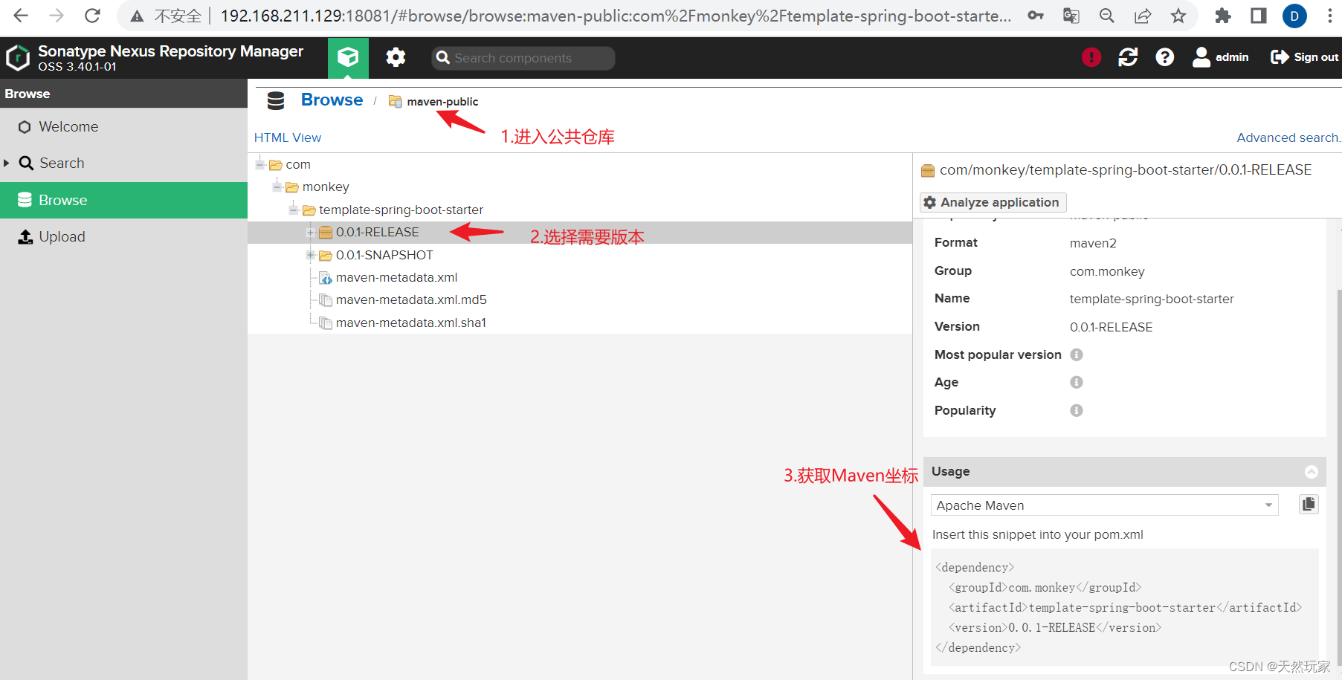The width and height of the screenshot is (1342, 680).
Task: Click the Version value 0.0.1-RELEASE
Action: [x=1111, y=327]
